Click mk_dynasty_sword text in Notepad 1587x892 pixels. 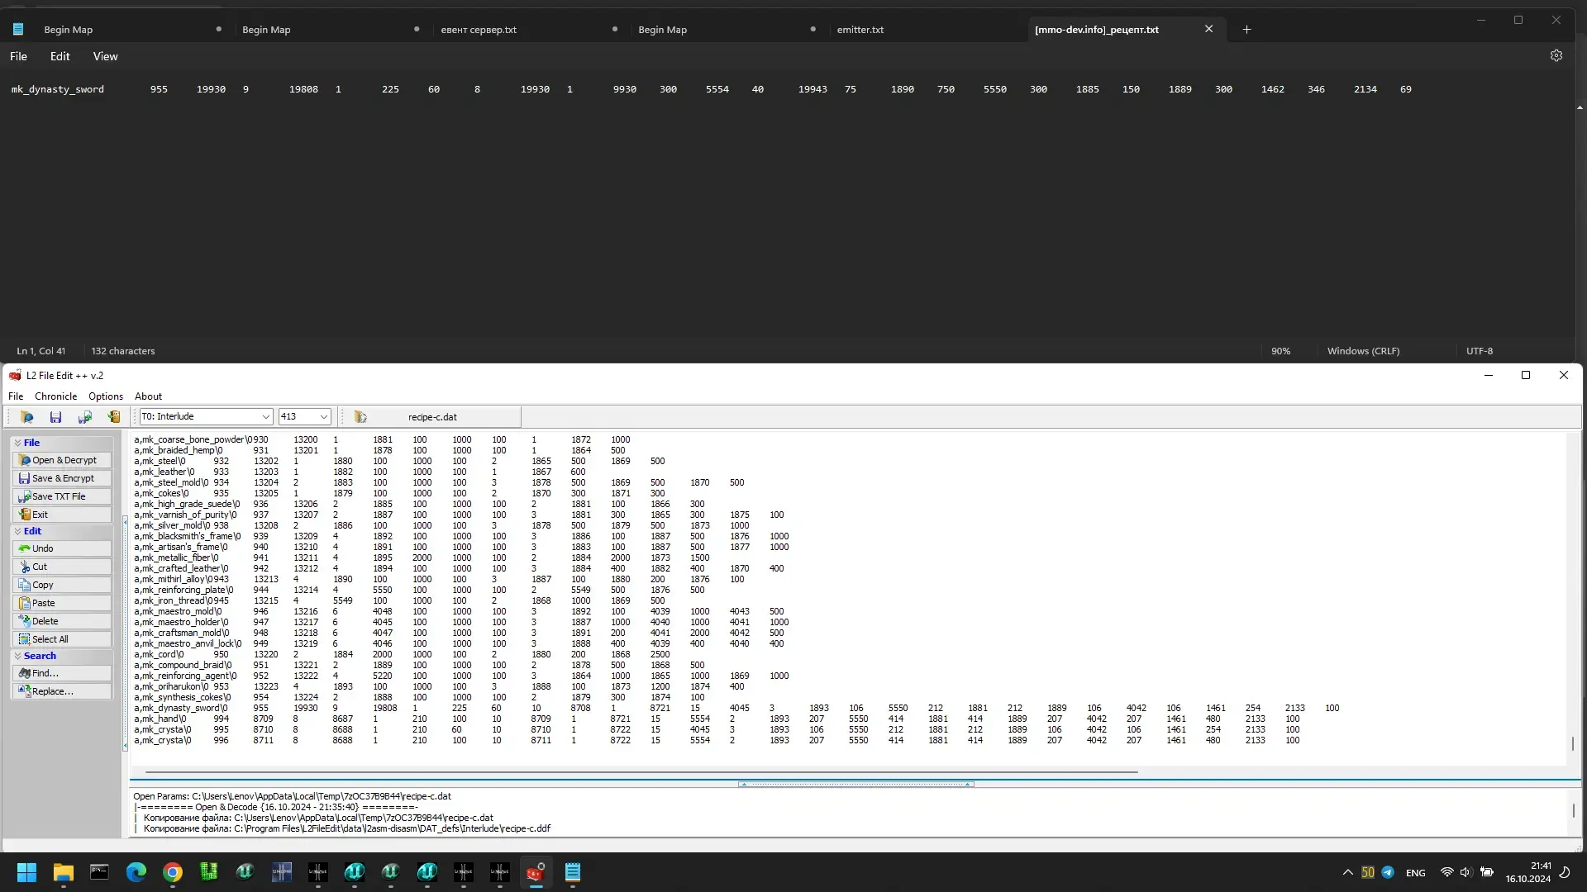click(57, 89)
